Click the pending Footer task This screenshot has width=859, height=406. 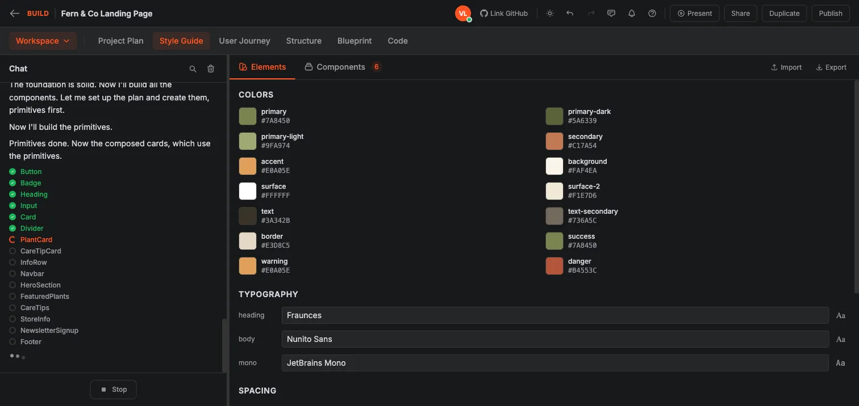[x=31, y=342]
